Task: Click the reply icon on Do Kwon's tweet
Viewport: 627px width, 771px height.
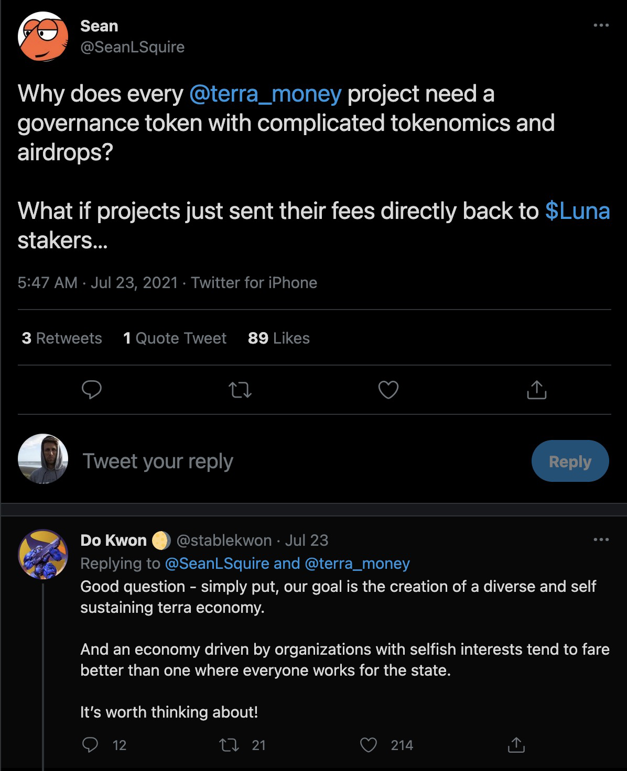Action: tap(91, 744)
